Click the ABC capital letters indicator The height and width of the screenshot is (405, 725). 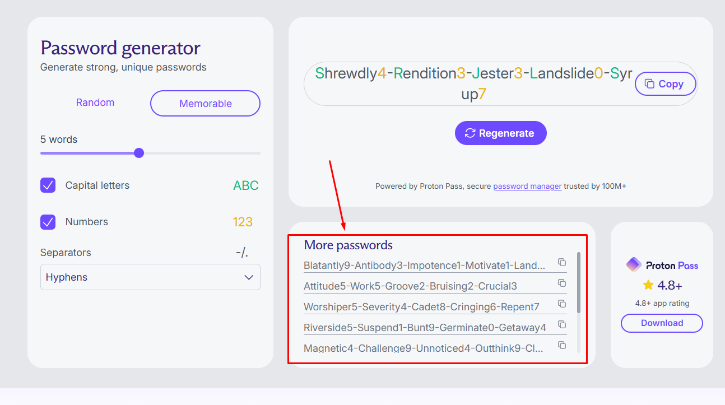(x=246, y=185)
